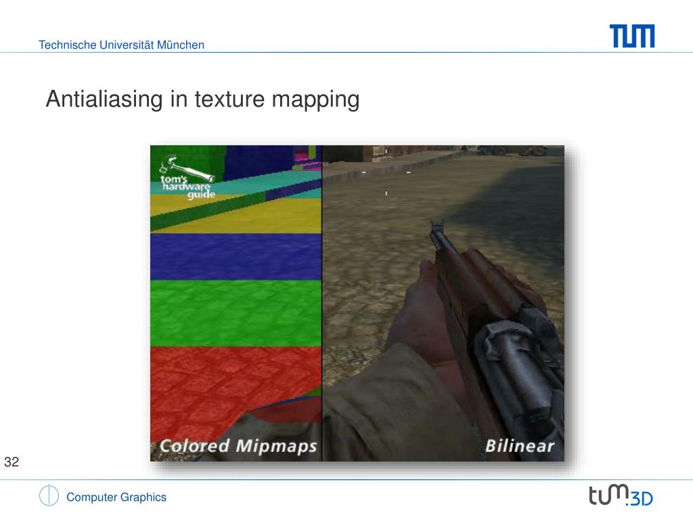Select the Technische Universität München header text
The image size is (693, 519).
(x=122, y=45)
